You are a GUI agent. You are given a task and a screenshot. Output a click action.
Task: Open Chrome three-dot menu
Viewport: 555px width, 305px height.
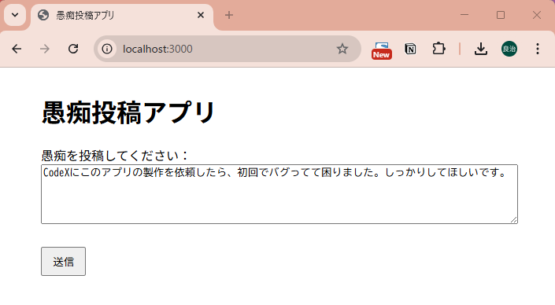(x=538, y=49)
